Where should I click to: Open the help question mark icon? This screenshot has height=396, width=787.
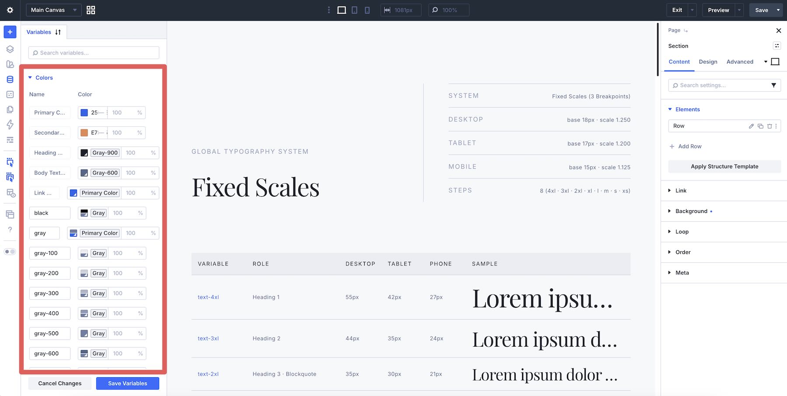[10, 229]
